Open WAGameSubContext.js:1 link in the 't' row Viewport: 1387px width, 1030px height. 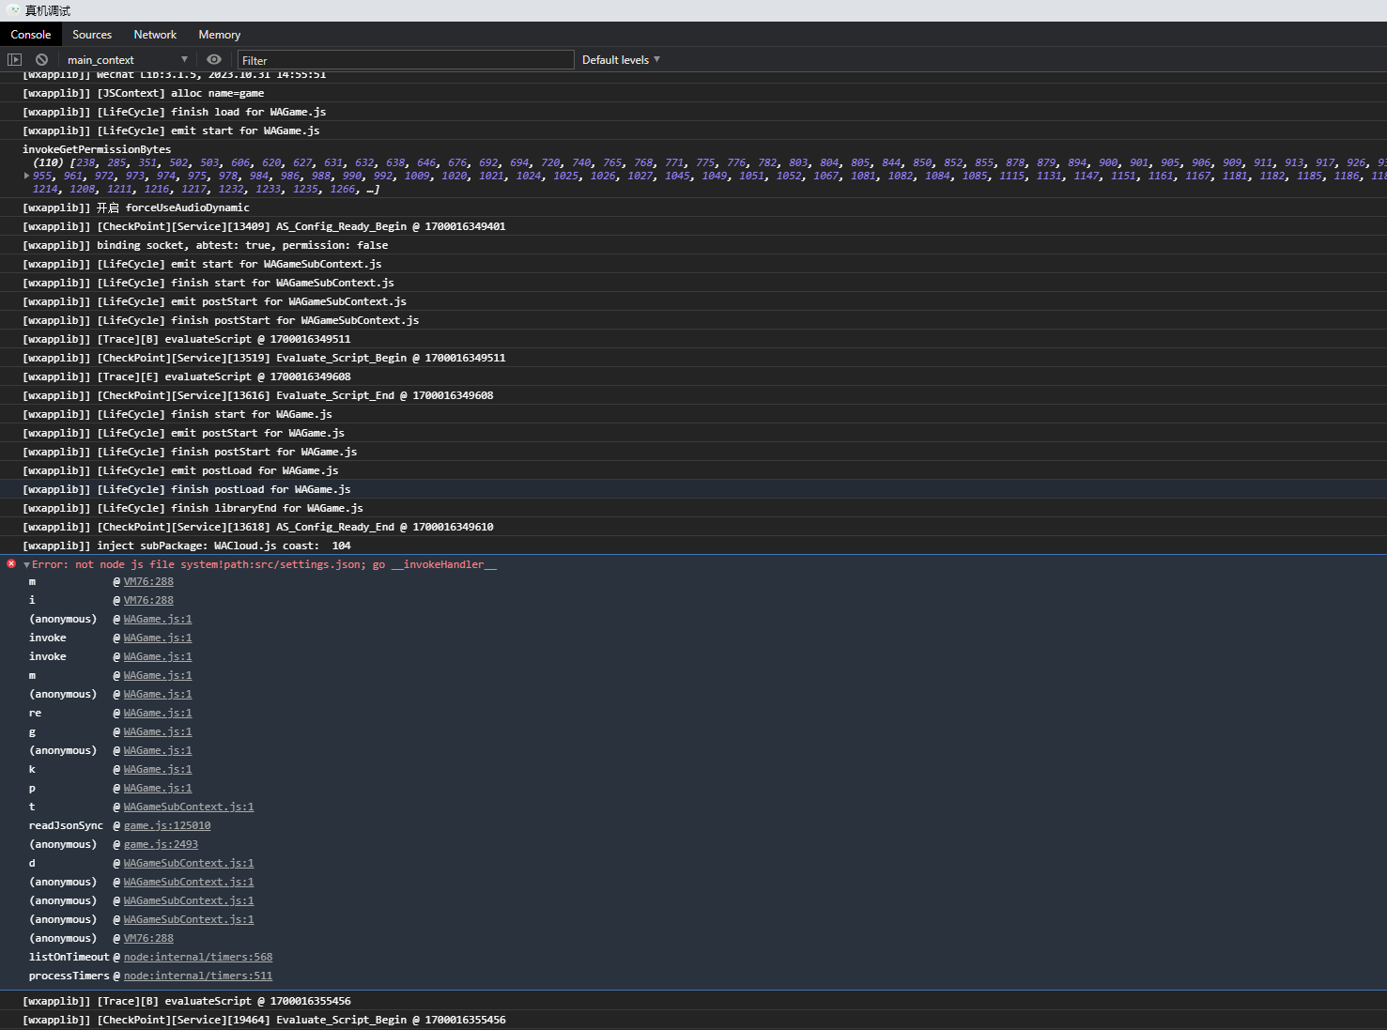coord(189,807)
